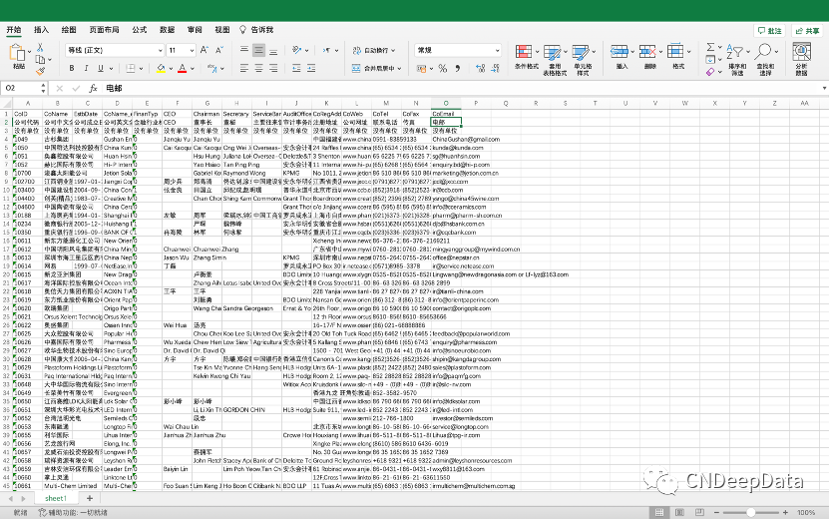This screenshot has width=830, height=519.
Task: Open the underline style dropdown arrow
Action: click(x=111, y=68)
